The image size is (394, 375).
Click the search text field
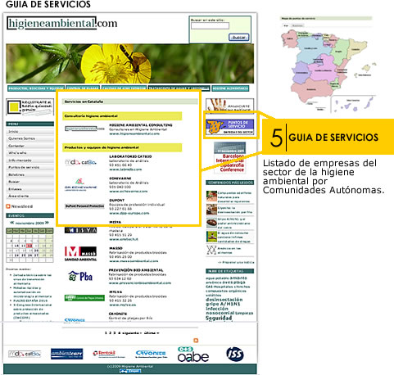(x=210, y=26)
